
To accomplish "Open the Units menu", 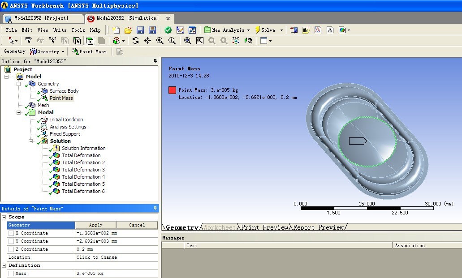I will tap(60, 30).
